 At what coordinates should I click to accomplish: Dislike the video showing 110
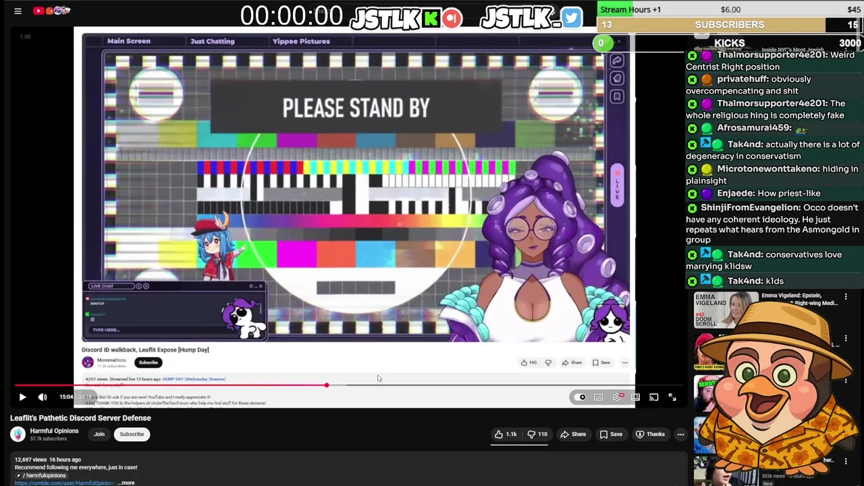pyautogui.click(x=537, y=434)
